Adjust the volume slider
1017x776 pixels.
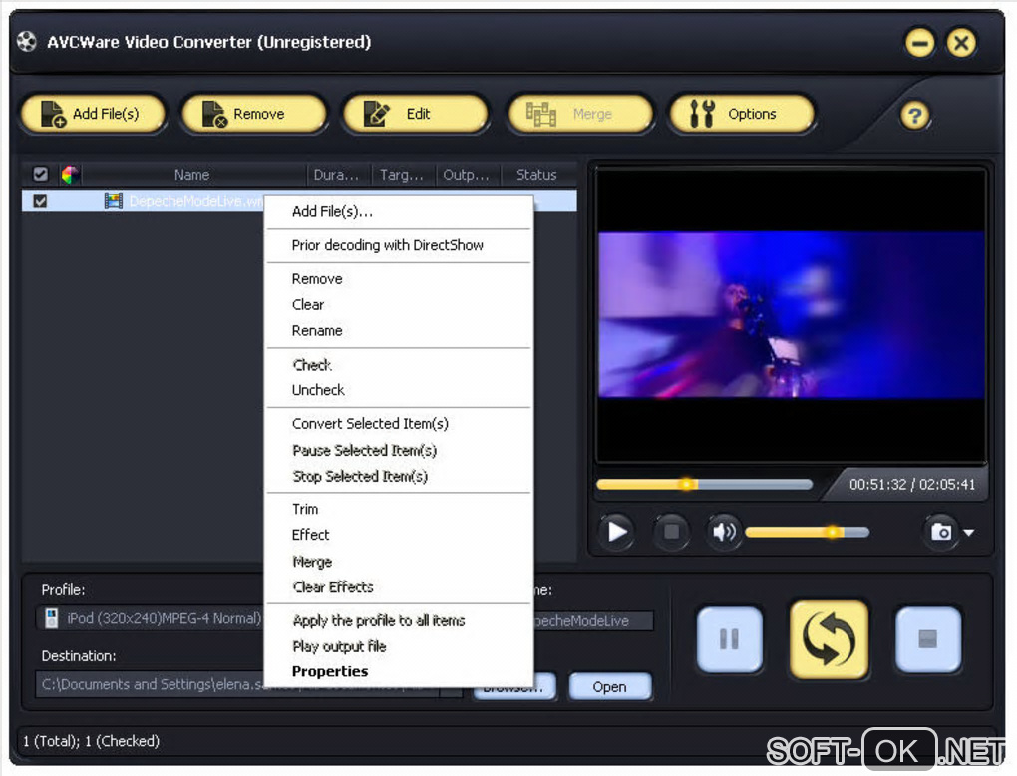pyautogui.click(x=808, y=532)
